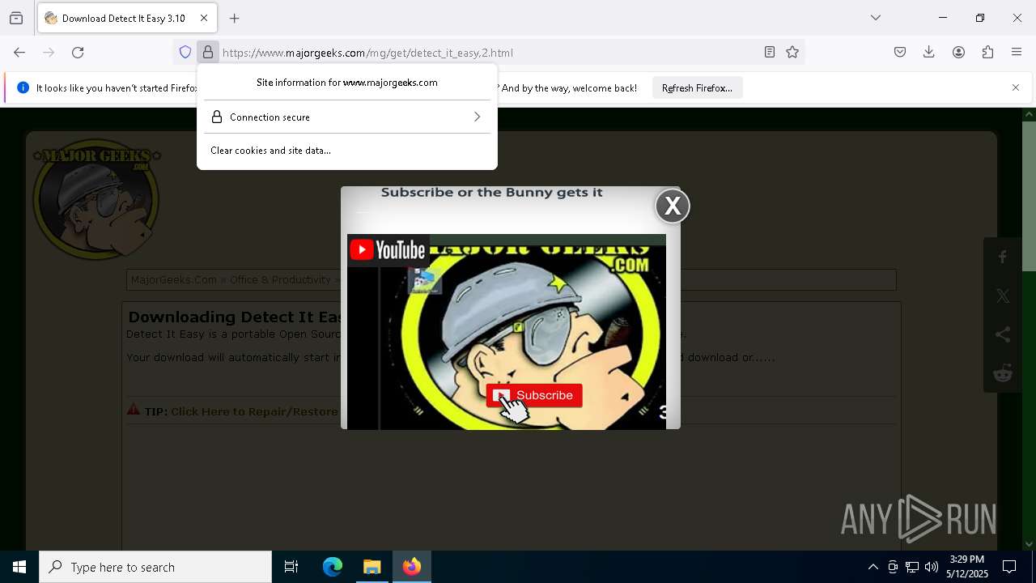Click the red YouTube Subscribe button
The image size is (1036, 583).
coord(534,395)
